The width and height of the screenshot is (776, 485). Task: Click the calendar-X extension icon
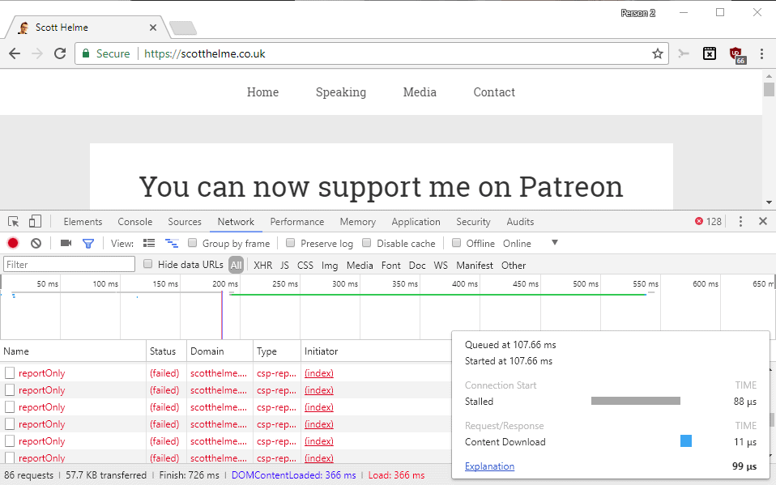coord(710,53)
